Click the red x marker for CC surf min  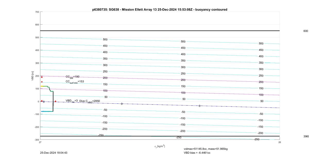[42, 82]
